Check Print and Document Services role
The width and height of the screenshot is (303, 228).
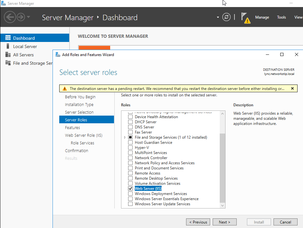pos(130,168)
